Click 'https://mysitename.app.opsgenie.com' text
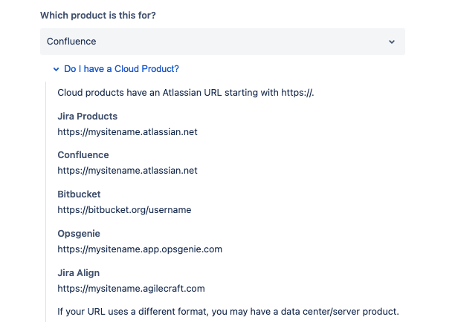This screenshot has width=458, height=334. tap(140, 249)
